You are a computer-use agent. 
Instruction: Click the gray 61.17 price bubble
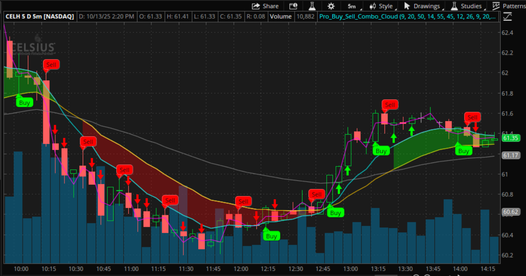(x=510, y=155)
